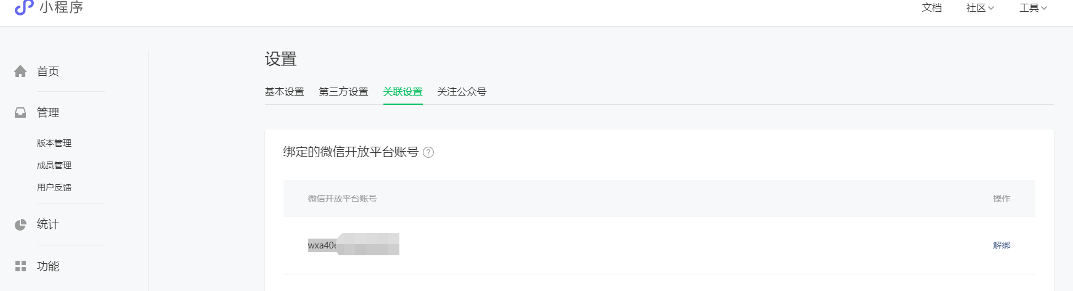This screenshot has height=291, width=1073.
Task: Click the inbox icon beside 管理
Action: 20,113
